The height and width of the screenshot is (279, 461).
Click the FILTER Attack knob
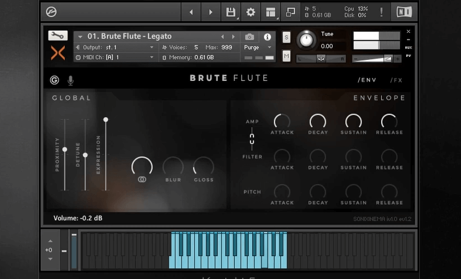point(282,157)
